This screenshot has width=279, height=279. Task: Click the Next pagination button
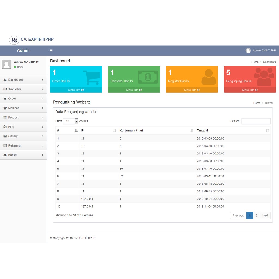pos(265,216)
